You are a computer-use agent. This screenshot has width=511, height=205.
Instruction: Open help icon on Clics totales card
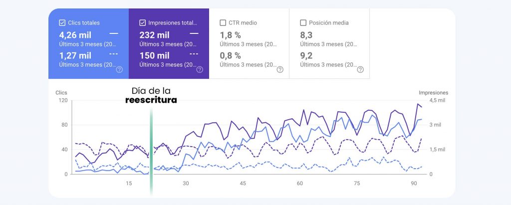(120, 69)
